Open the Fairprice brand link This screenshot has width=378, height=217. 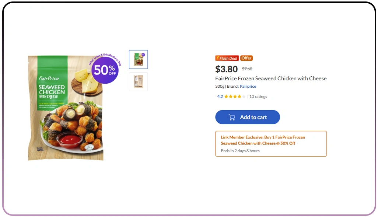248,87
